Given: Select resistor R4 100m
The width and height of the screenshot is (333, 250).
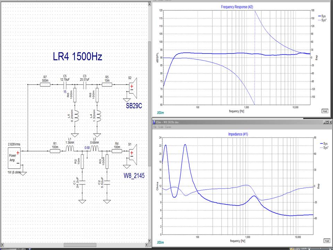Looking at the screenshot, I should pyautogui.click(x=117, y=151).
